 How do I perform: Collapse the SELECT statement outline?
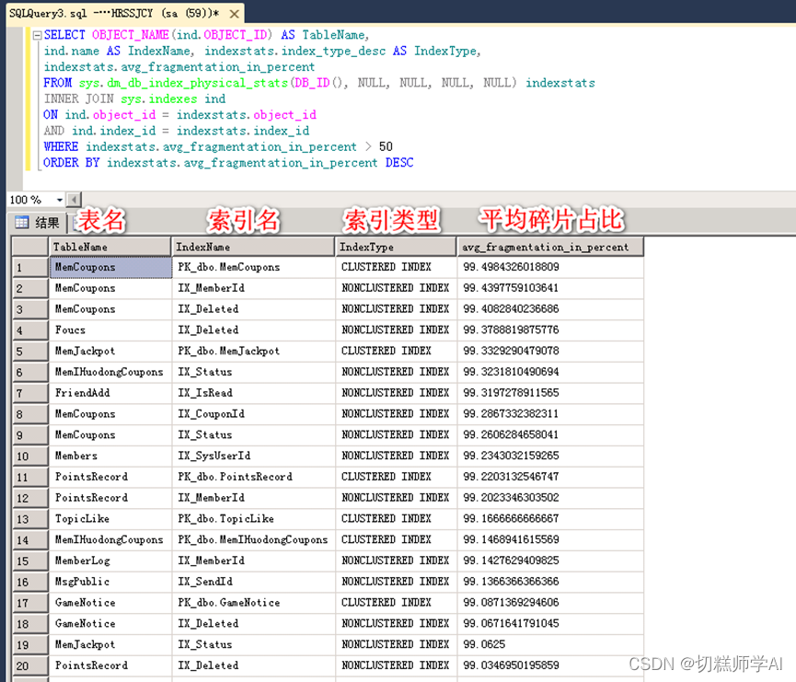pos(37,36)
